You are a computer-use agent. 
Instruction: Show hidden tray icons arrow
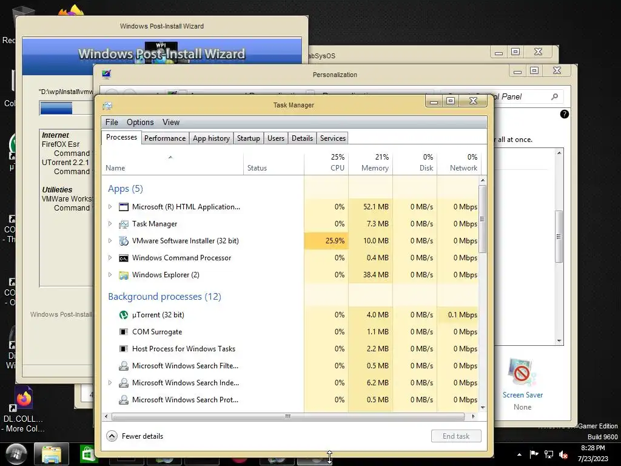click(x=519, y=454)
